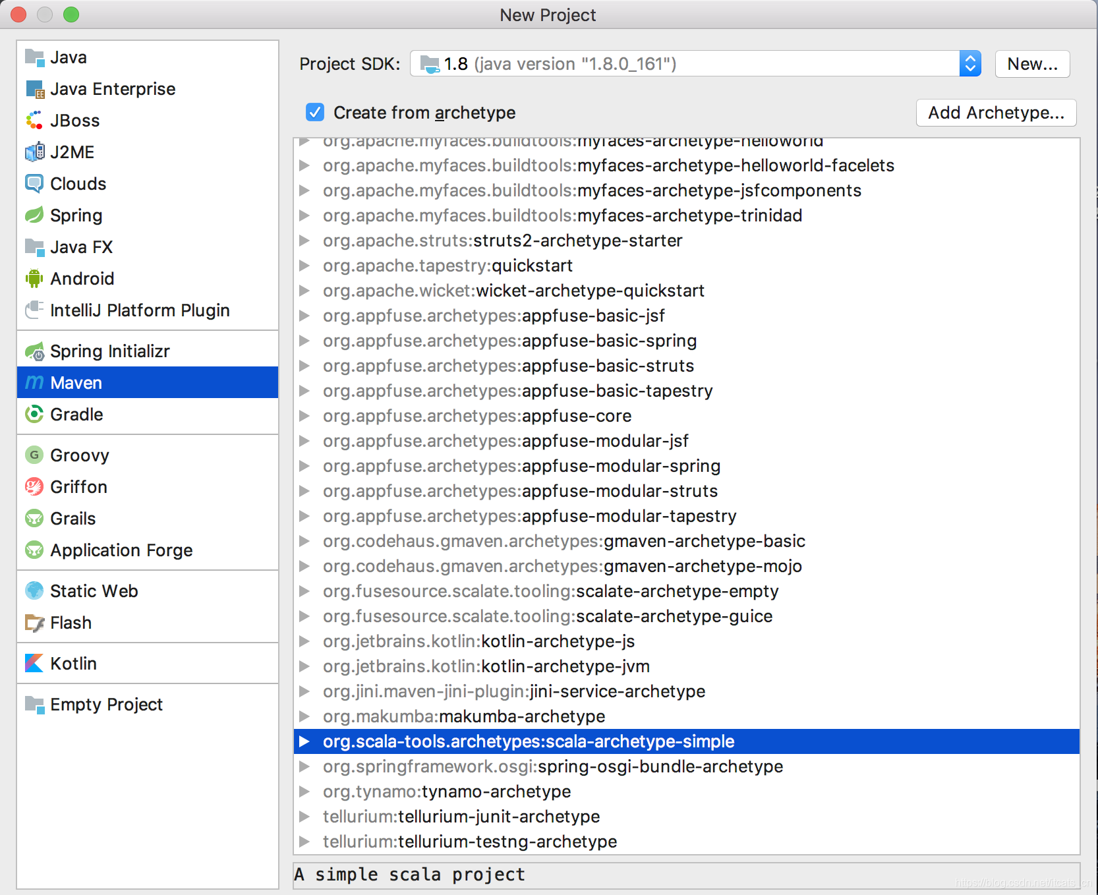Expand struts2-archetype-starter tree node
1098x895 pixels.
coord(304,241)
